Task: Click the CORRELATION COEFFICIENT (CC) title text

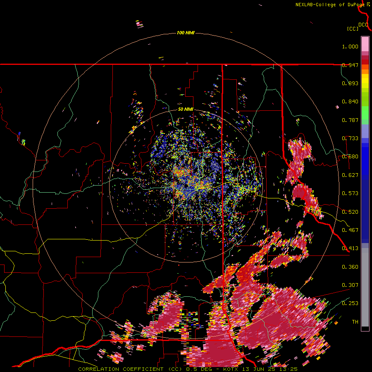Action: click(x=130, y=369)
